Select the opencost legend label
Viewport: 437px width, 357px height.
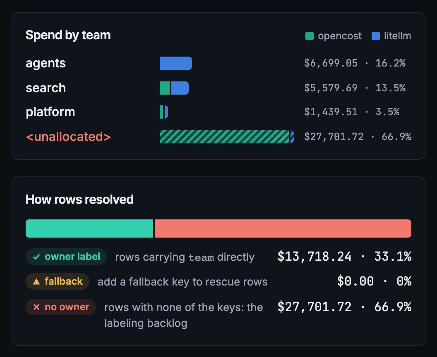[x=339, y=36]
